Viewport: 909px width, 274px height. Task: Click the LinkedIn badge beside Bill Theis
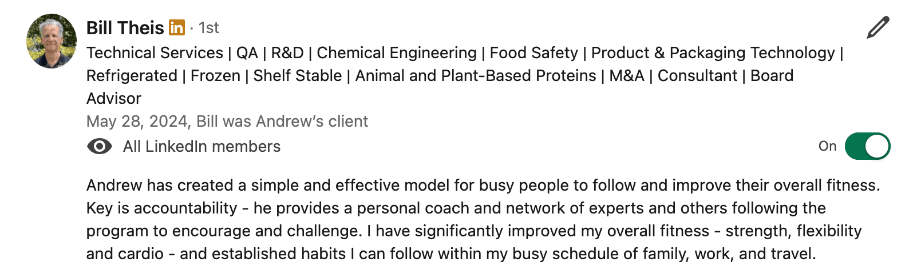[x=177, y=27]
